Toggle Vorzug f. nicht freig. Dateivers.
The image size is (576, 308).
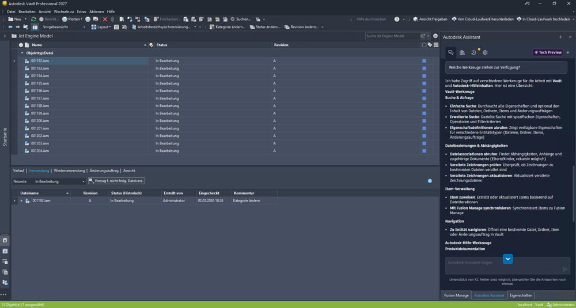tap(116, 181)
